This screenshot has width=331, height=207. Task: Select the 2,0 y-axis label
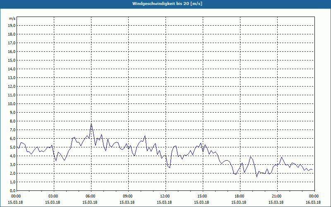pos(13,173)
